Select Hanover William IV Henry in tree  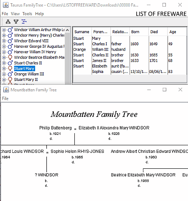click(x=35, y=52)
